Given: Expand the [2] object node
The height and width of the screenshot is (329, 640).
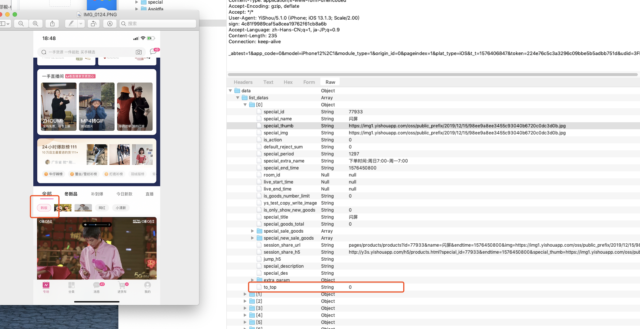Looking at the screenshot, I should point(245,301).
